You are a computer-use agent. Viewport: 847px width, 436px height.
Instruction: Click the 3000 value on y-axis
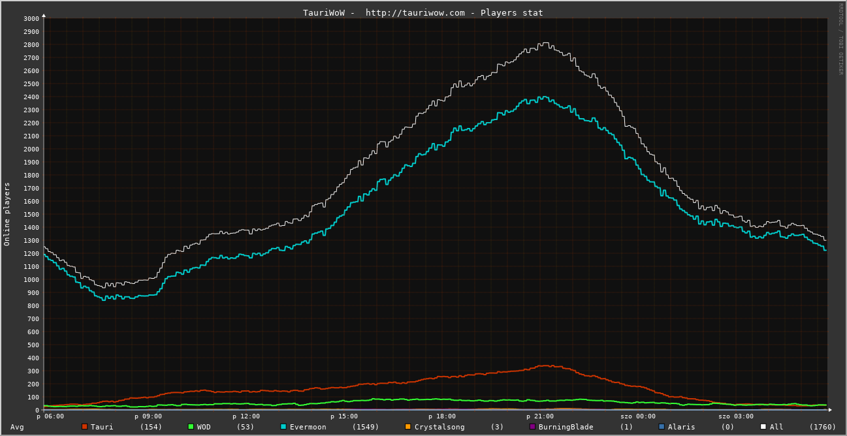coord(31,18)
